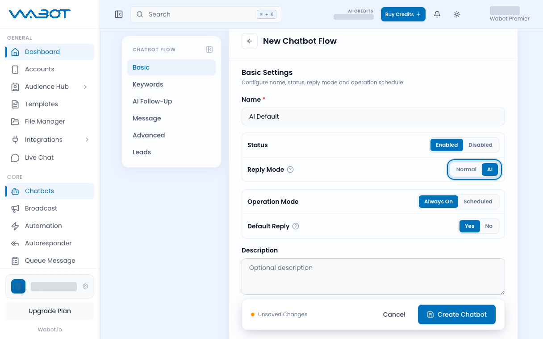This screenshot has width=543, height=339.
Task: Switch Reply Mode to AI
Action: (490, 169)
